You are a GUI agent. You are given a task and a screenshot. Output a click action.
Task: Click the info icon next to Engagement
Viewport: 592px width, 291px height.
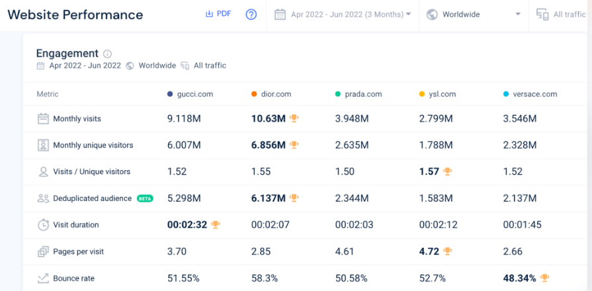point(107,54)
